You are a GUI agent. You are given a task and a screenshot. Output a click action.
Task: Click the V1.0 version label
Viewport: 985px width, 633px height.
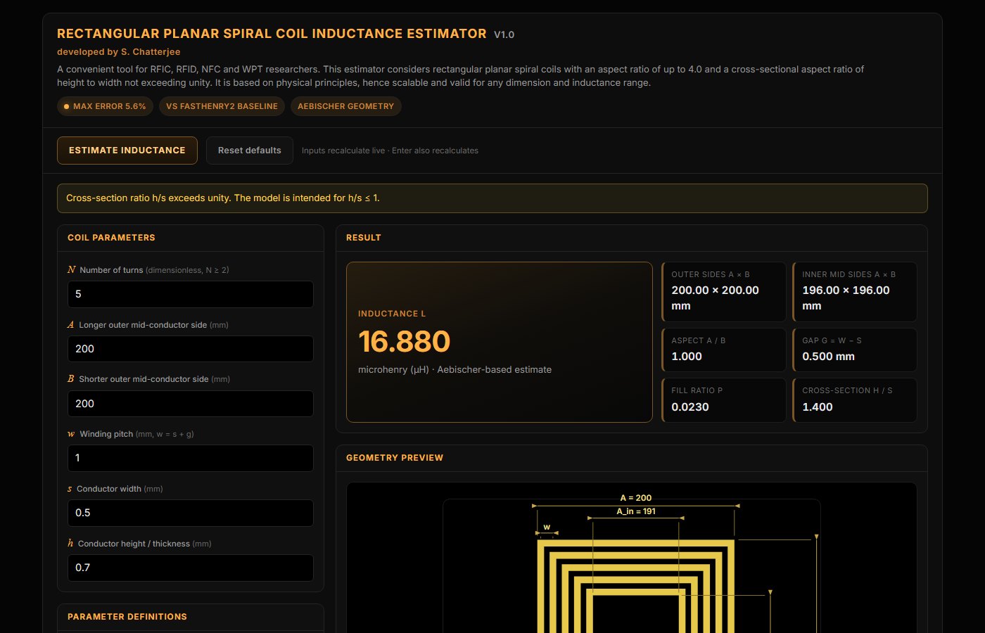(504, 34)
